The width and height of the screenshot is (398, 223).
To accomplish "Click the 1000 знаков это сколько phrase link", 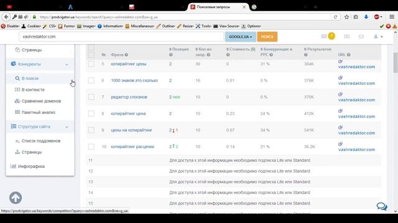I will [134, 81].
